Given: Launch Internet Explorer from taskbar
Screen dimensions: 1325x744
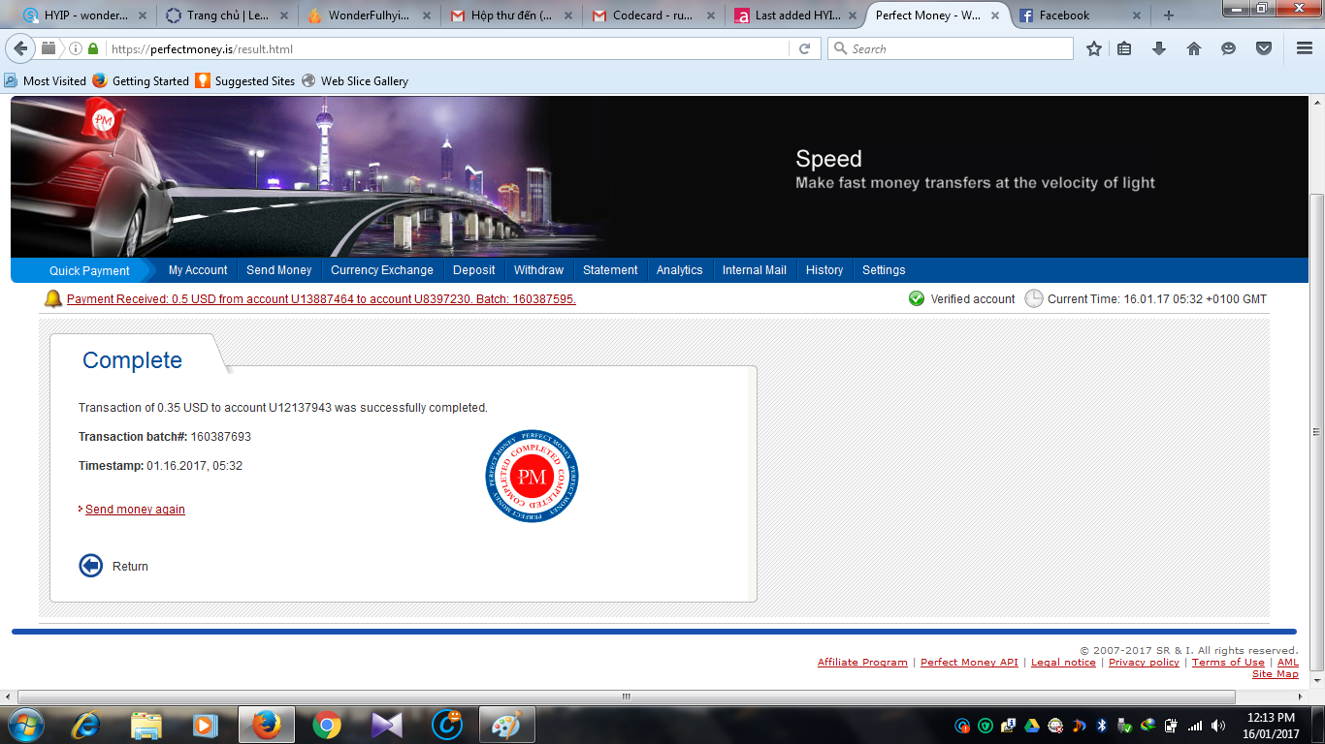Looking at the screenshot, I should tap(87, 725).
